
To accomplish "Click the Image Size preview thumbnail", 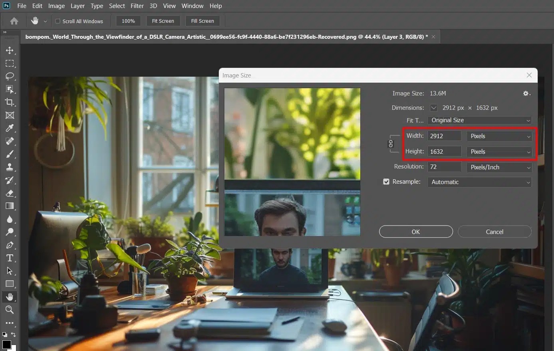I will (292, 162).
